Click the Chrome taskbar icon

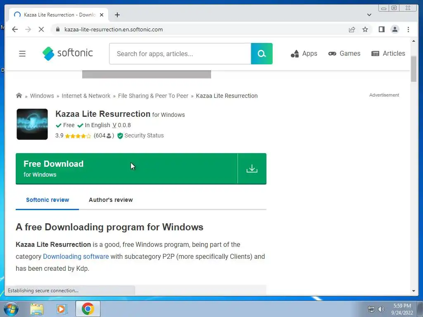coord(88,309)
